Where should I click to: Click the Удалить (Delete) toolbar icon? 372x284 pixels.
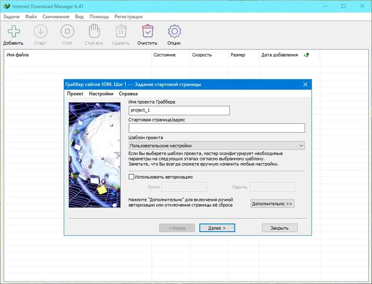(x=121, y=33)
